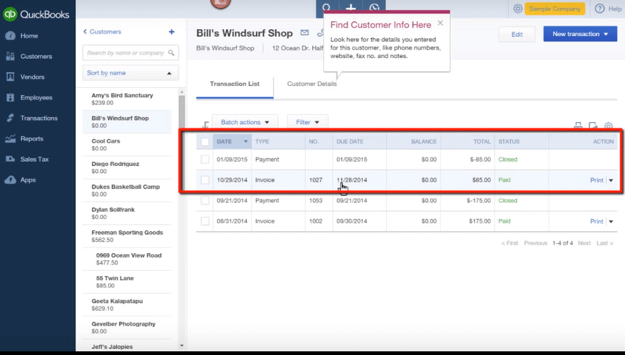Open the Filter dropdown

tap(307, 123)
